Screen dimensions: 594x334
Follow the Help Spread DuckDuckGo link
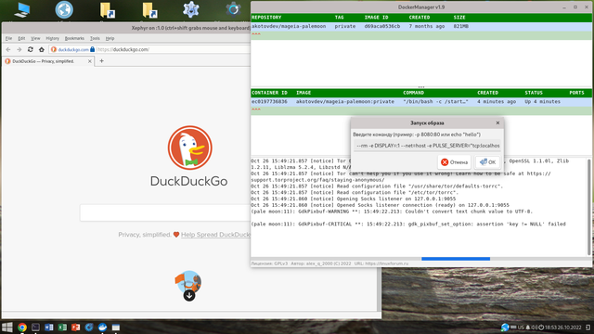click(215, 235)
